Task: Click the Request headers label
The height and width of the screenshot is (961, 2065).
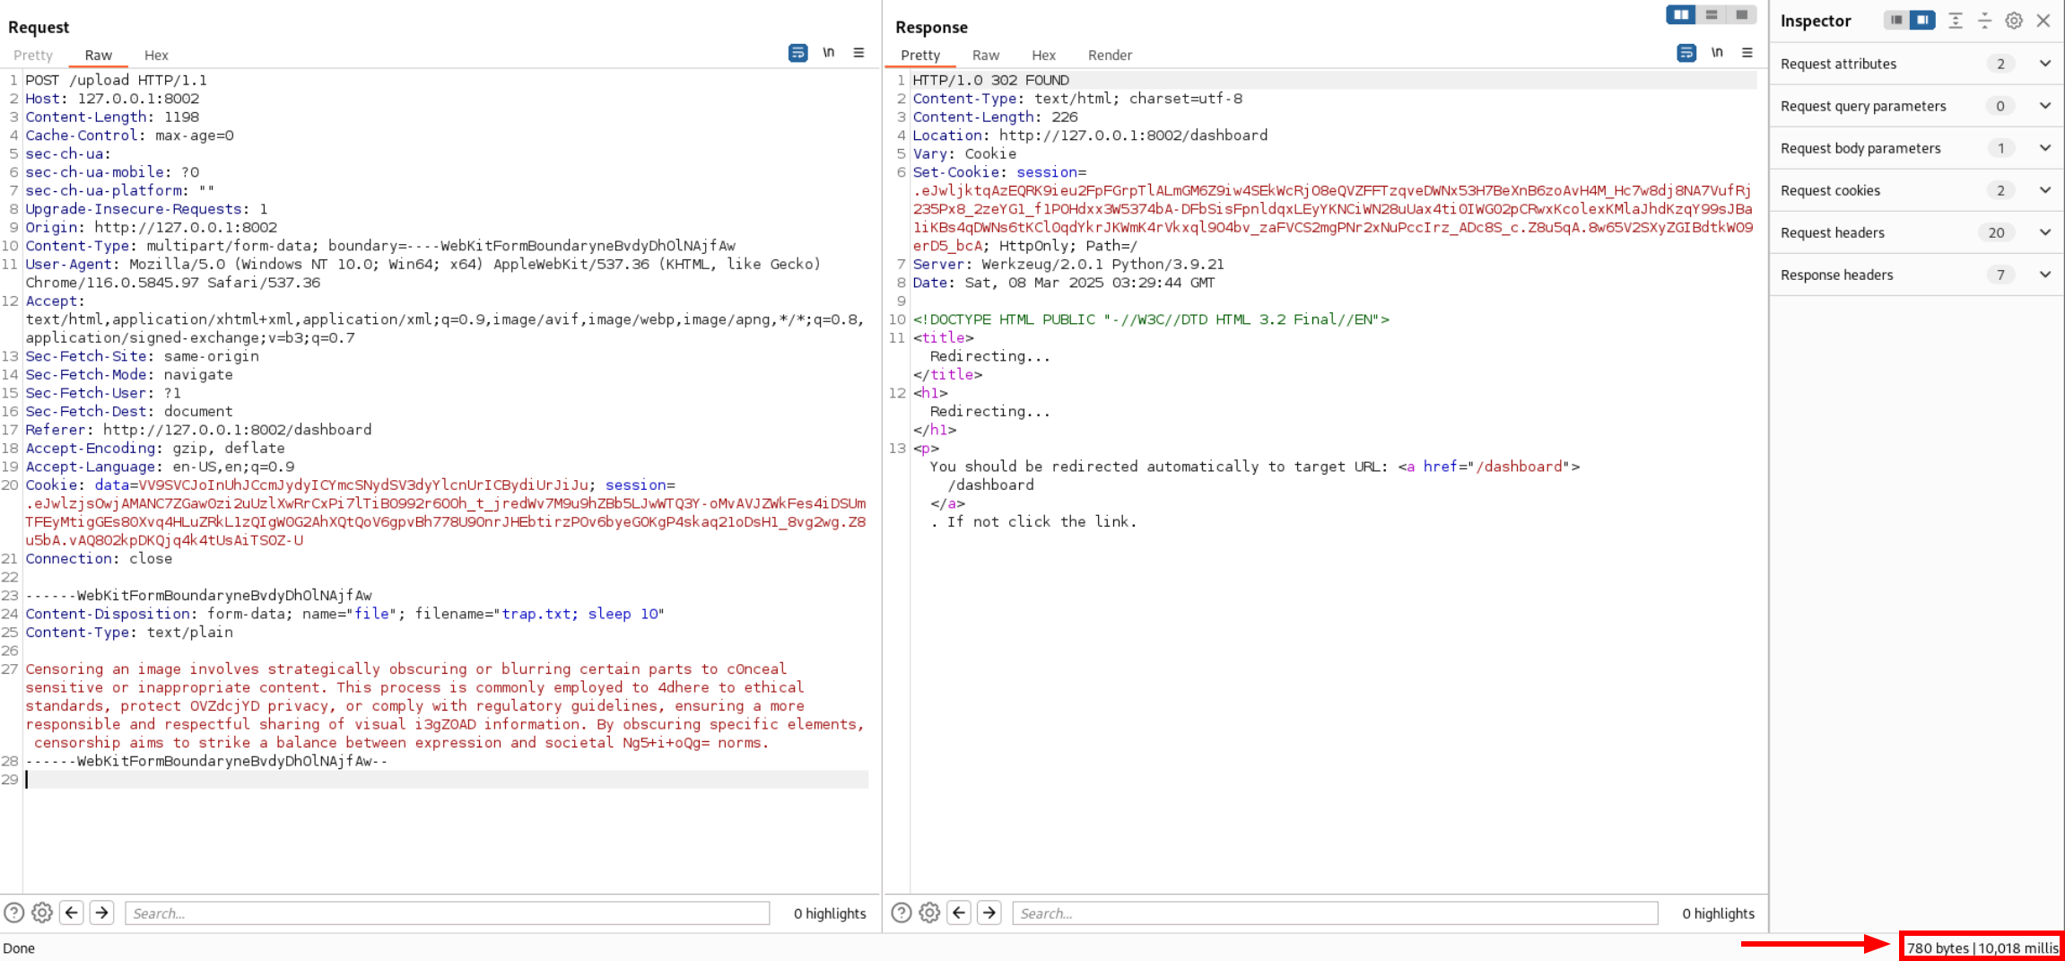Action: click(x=1832, y=232)
